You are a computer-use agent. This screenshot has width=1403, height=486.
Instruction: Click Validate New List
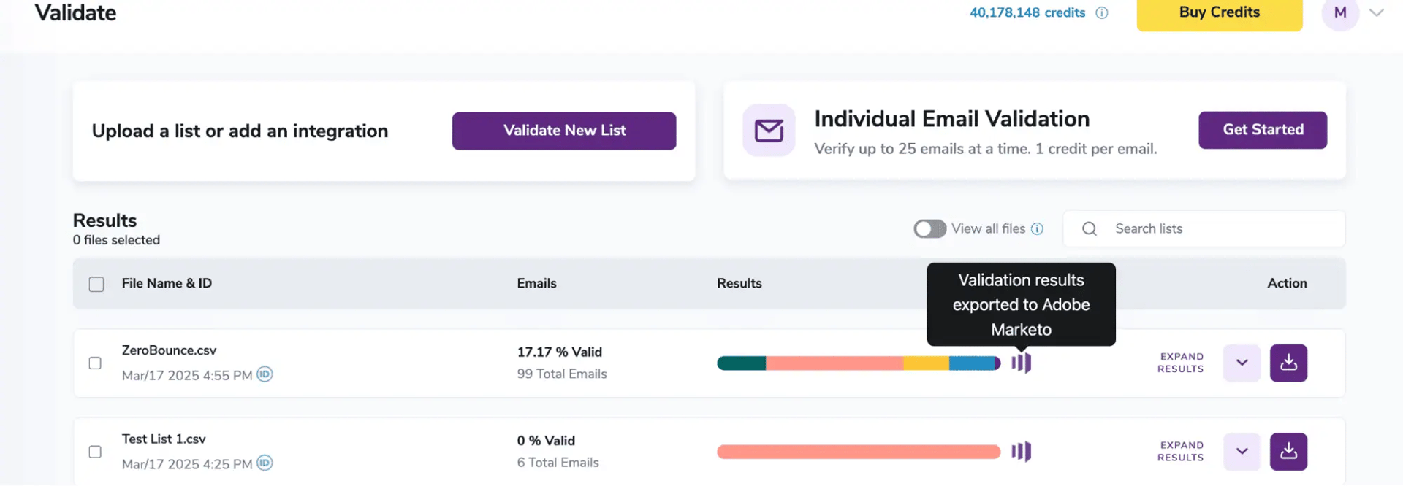[563, 131]
